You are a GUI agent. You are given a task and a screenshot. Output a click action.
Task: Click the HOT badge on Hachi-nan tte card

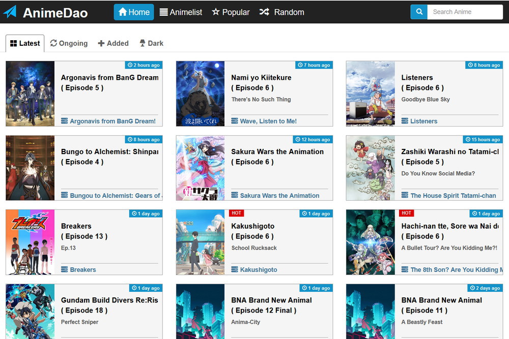[406, 213]
